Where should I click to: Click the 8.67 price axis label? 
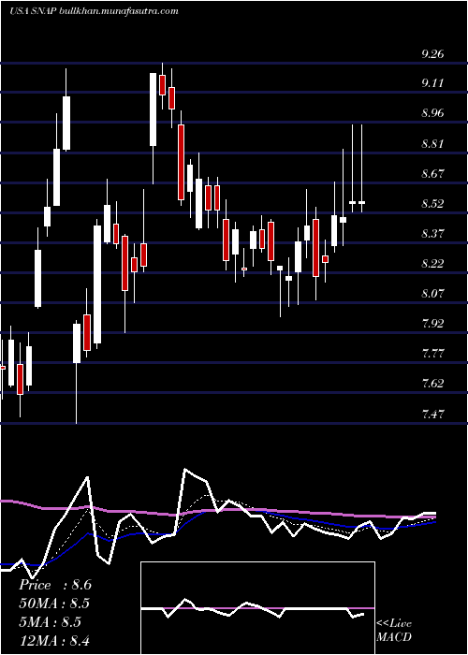click(x=432, y=173)
